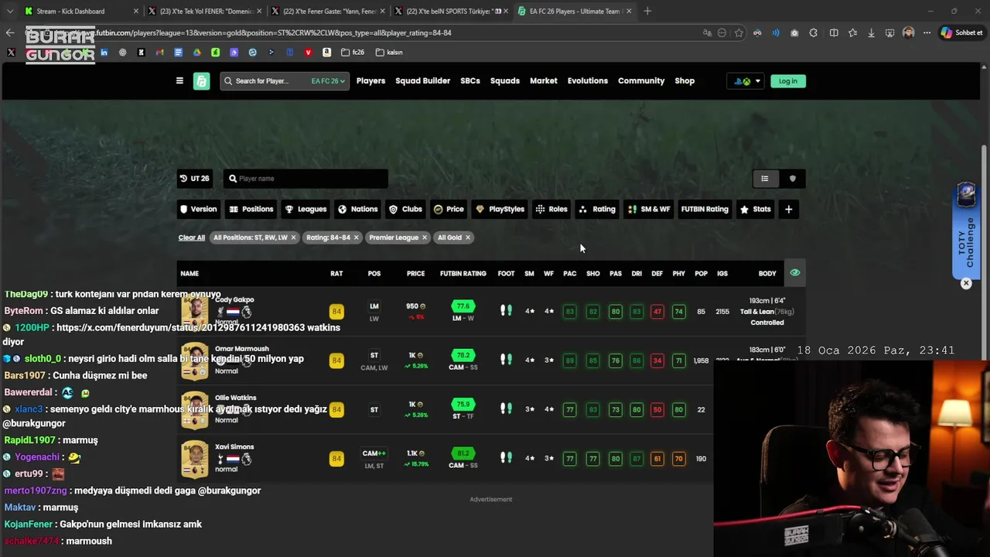Switch to Stream - Kick Dashboard tab
Viewport: 990px width, 557px height.
tap(81, 12)
